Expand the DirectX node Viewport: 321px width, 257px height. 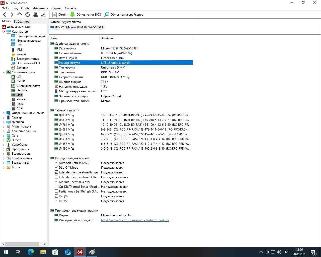pos(4,140)
